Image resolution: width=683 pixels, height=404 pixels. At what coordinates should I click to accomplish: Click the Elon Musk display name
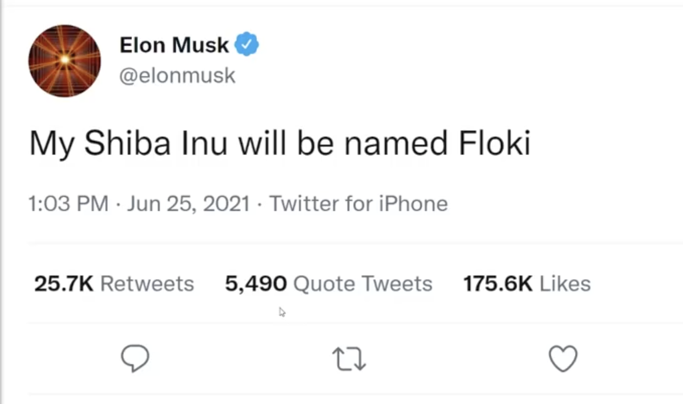174,45
